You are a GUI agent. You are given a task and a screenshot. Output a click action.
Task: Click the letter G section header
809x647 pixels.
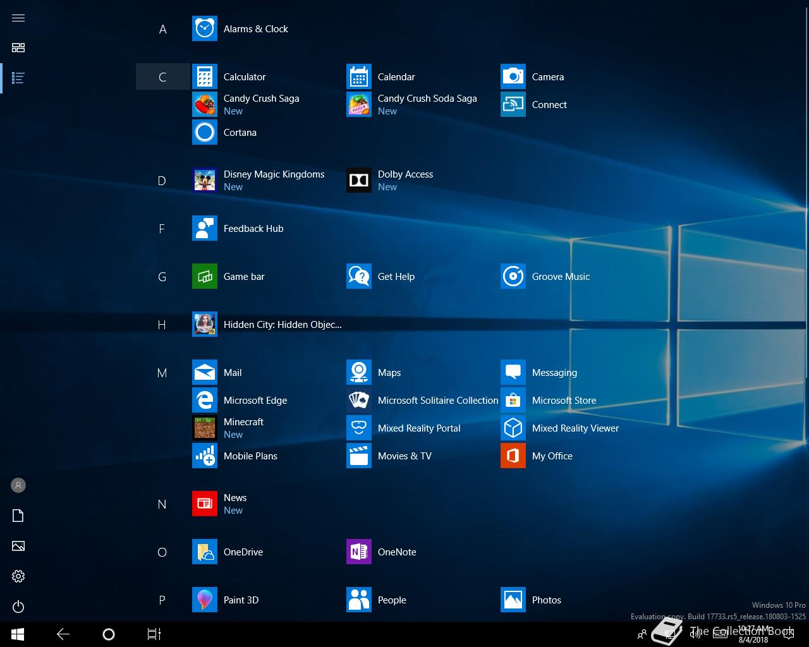pos(162,277)
